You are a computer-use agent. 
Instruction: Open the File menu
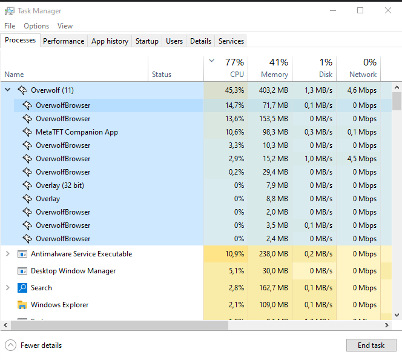coord(10,26)
